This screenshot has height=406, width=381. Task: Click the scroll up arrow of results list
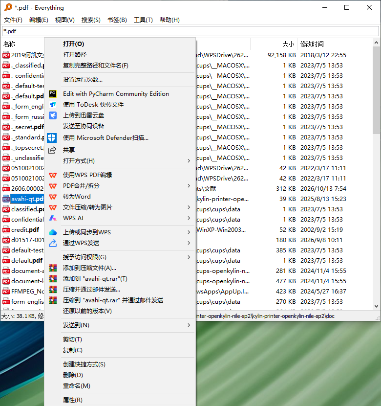pyautogui.click(x=376, y=43)
